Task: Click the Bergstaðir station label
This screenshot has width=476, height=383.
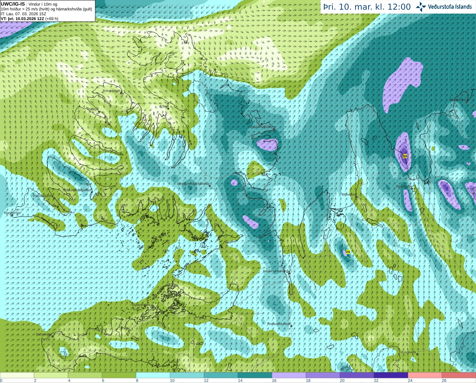Action: click(403, 186)
